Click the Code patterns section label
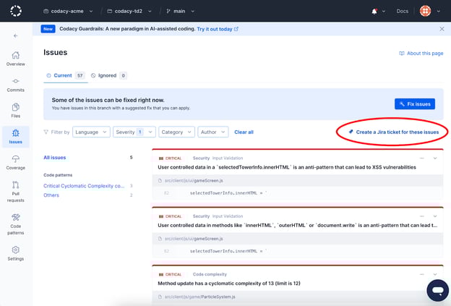The width and height of the screenshot is (451, 306). pos(58,175)
